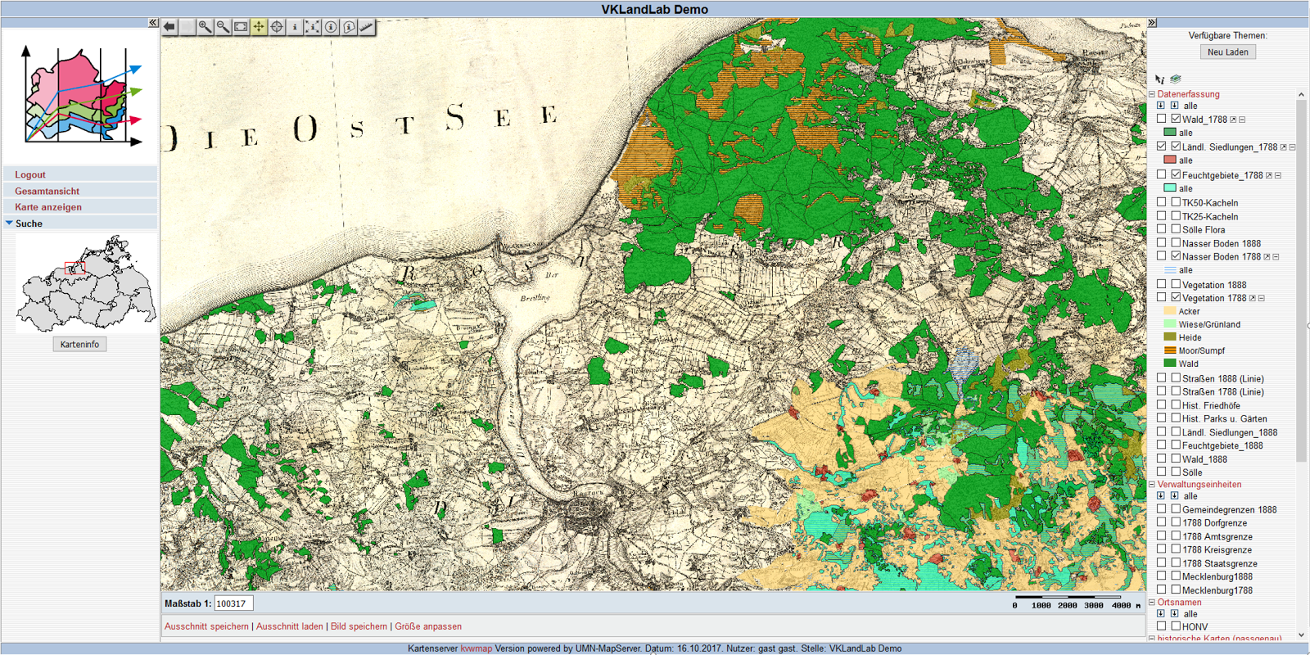
Task: Click the query cursor icon above the layer list
Action: point(1159,79)
